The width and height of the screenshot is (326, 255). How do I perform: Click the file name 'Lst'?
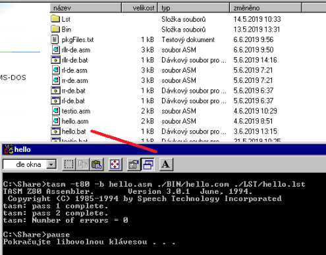point(66,19)
